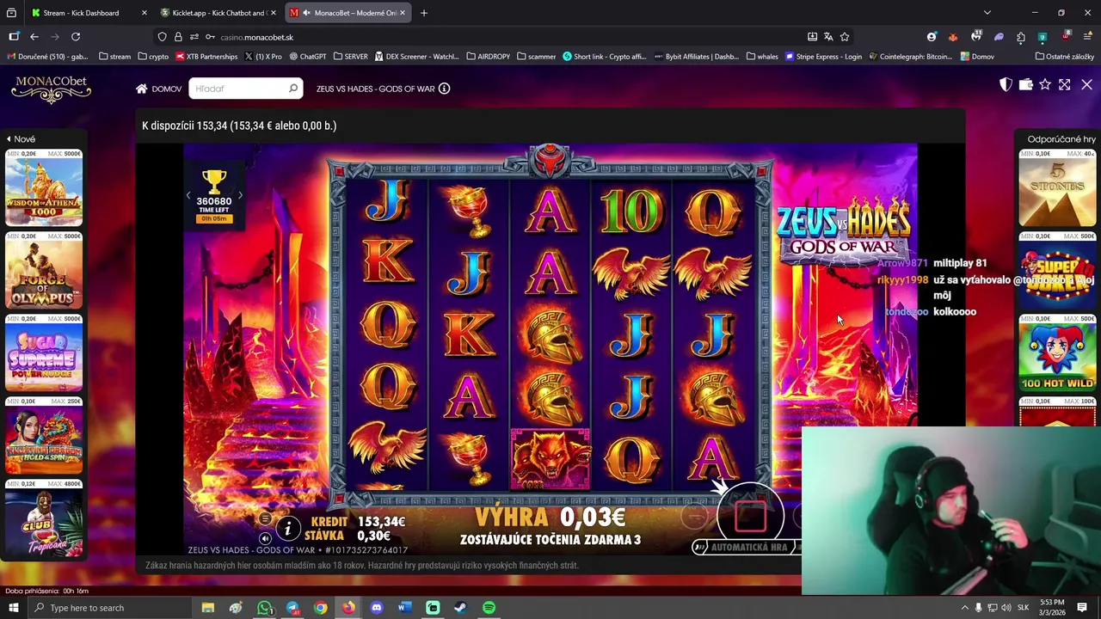Mute the MonacoBet tab audio icon
Image resolution: width=1101 pixels, height=619 pixels.
pyautogui.click(x=307, y=13)
